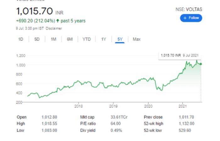Click the 1,000 y-axis label
220x141 pixels.
[x=21, y=65]
